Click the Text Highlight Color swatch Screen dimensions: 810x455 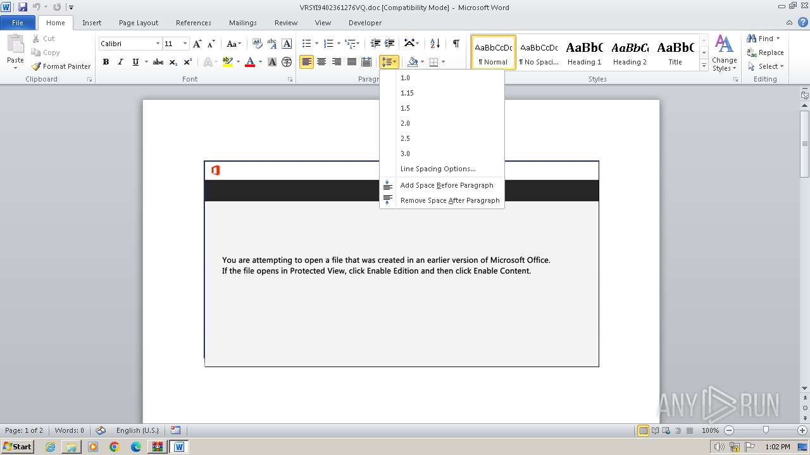[x=228, y=62]
